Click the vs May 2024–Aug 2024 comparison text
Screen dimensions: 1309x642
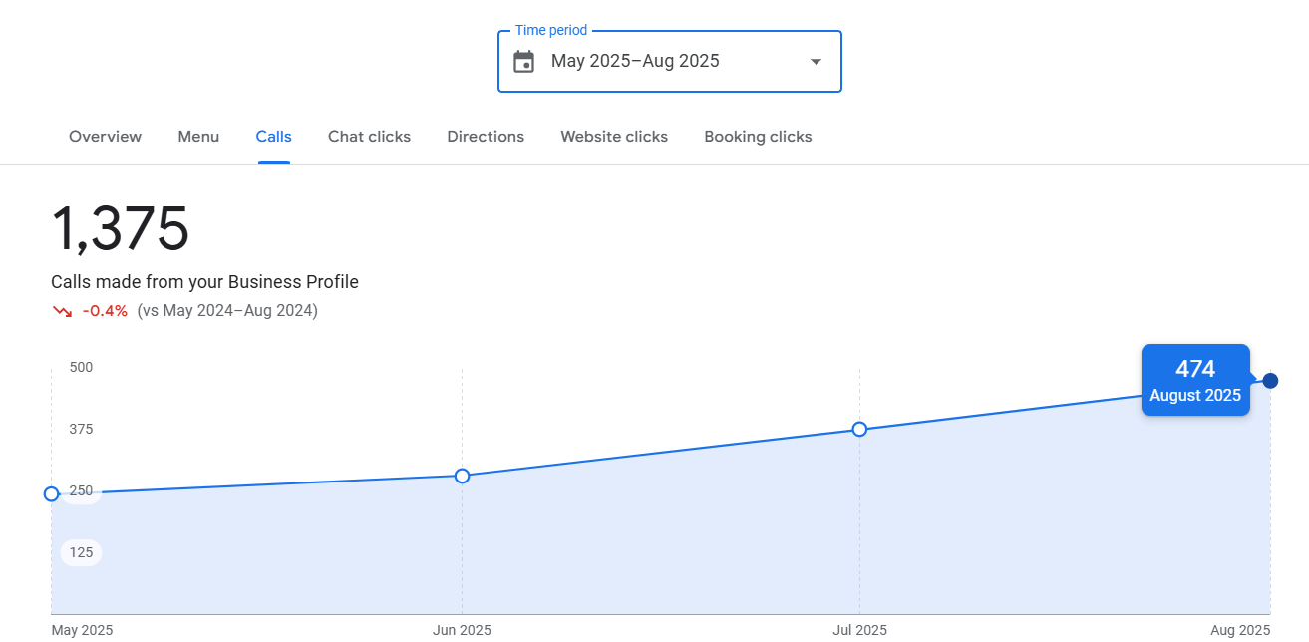pyautogui.click(x=227, y=311)
